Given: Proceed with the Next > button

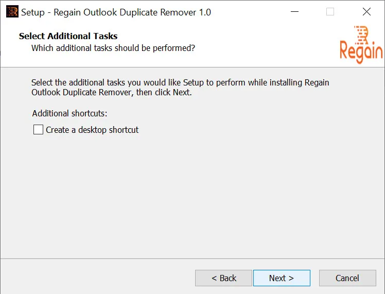Looking at the screenshot, I should (282, 278).
